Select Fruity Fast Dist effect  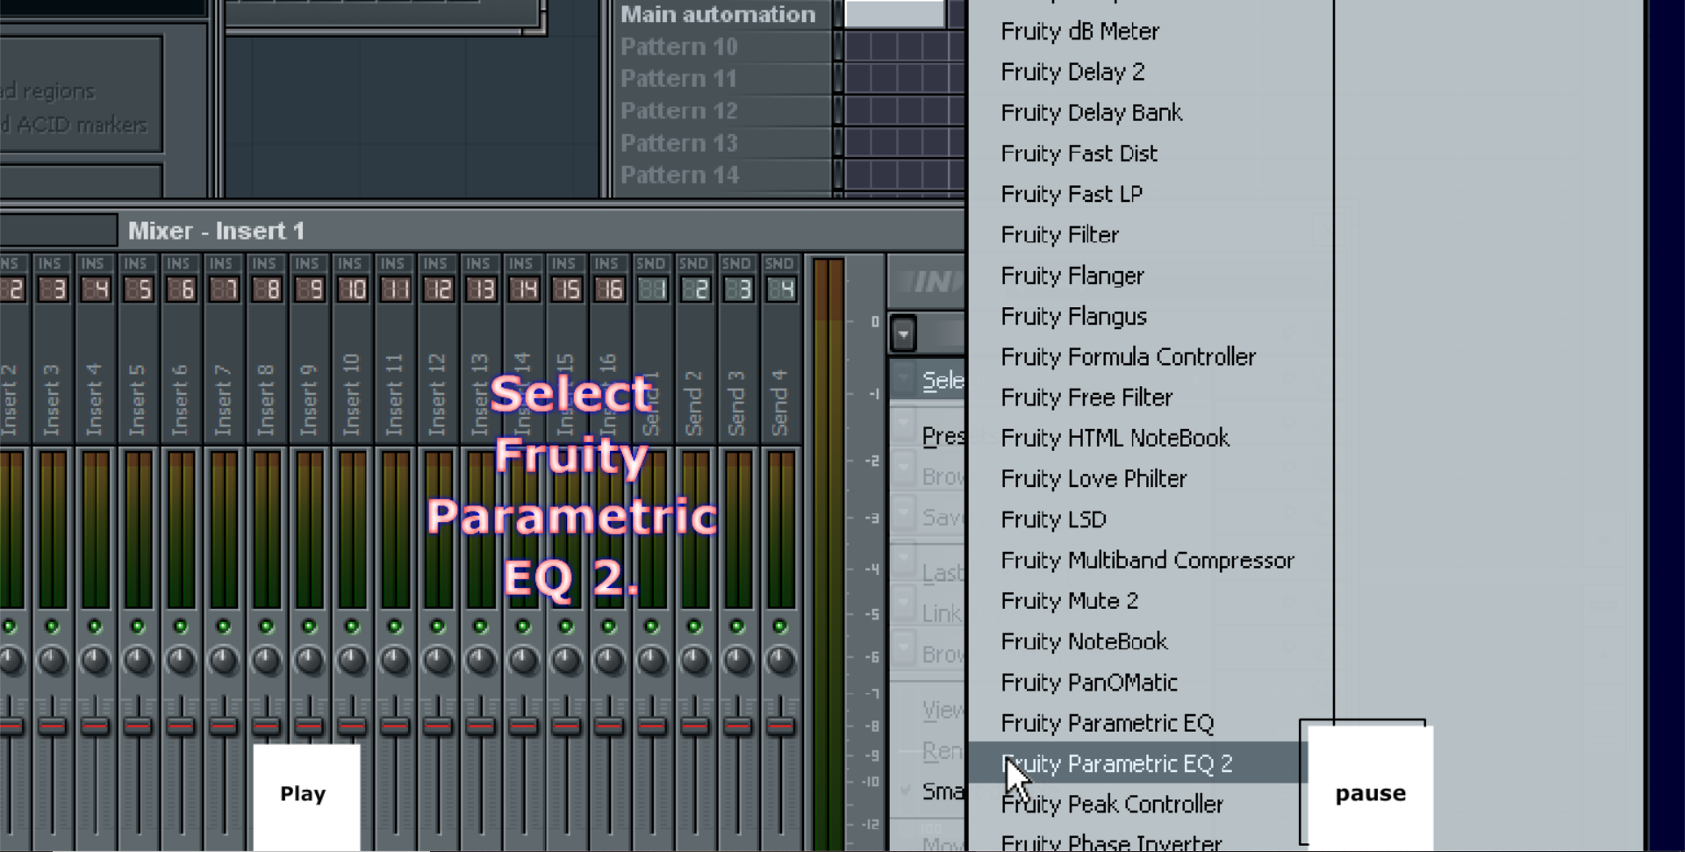(1079, 154)
